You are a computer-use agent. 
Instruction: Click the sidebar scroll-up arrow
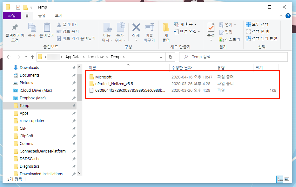[x=79, y=67]
